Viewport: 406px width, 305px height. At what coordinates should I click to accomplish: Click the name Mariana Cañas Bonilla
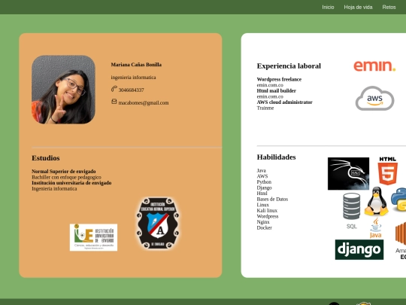[x=136, y=65]
